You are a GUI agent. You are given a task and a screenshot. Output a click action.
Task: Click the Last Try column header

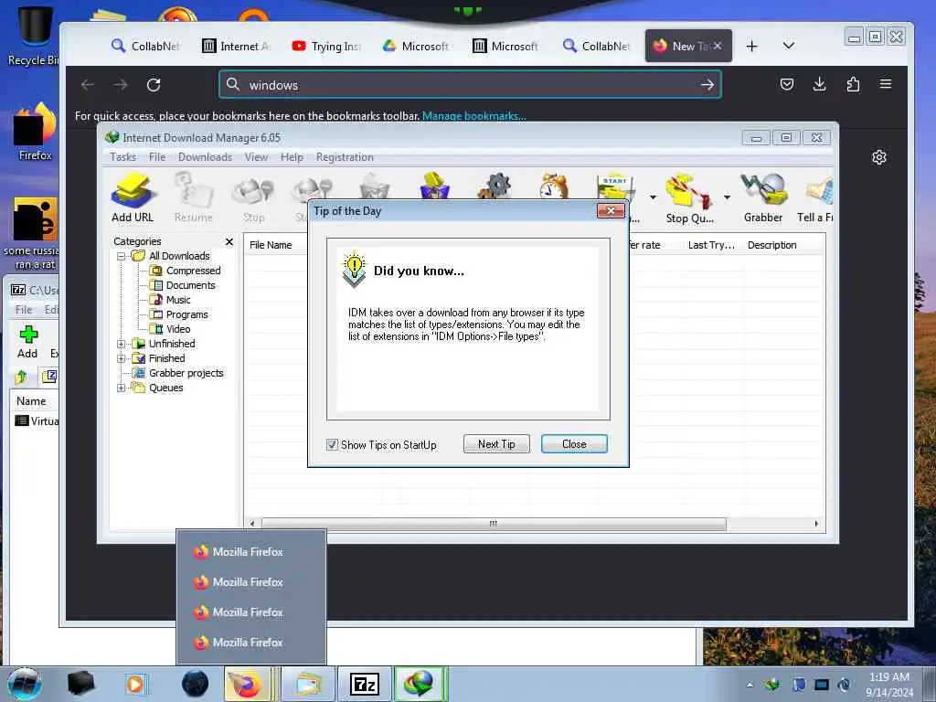tap(711, 245)
